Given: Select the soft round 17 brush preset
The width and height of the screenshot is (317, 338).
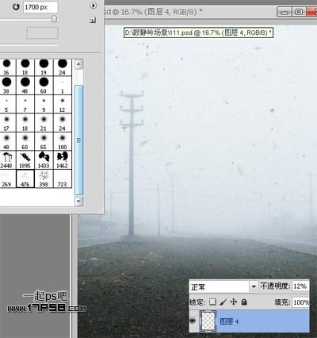Looking at the screenshot, I should [x=6, y=123].
